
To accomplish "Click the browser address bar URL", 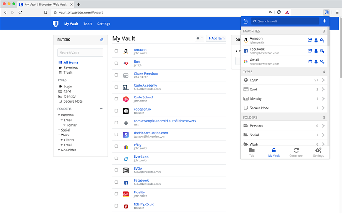I will point(81,13).
